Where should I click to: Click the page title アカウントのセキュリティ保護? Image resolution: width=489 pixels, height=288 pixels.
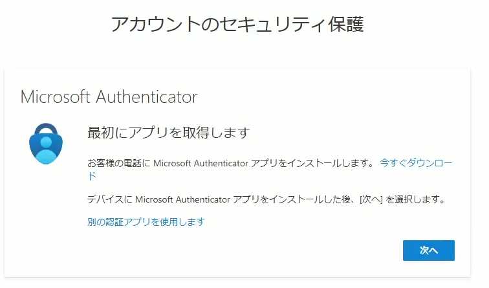coord(237,25)
